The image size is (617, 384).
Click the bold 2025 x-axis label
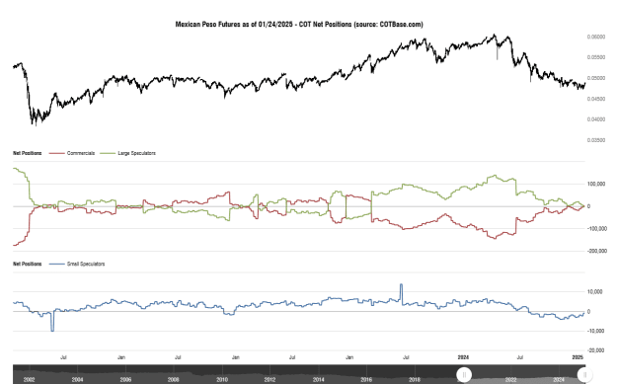(578, 357)
